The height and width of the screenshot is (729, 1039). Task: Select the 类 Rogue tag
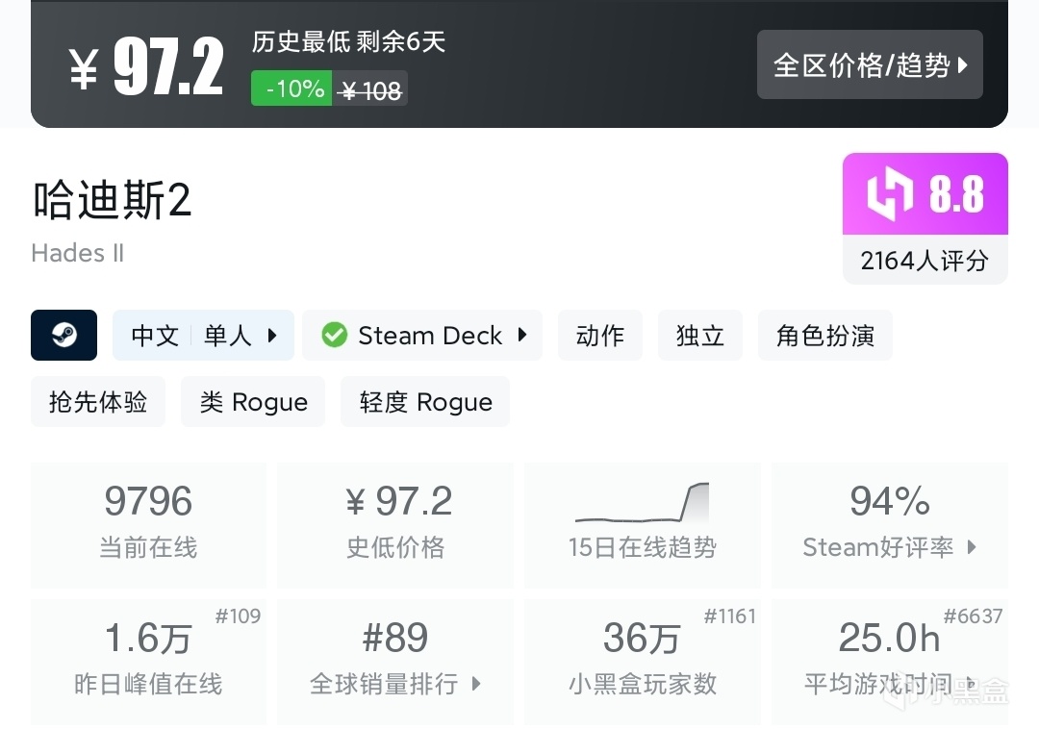tap(253, 401)
